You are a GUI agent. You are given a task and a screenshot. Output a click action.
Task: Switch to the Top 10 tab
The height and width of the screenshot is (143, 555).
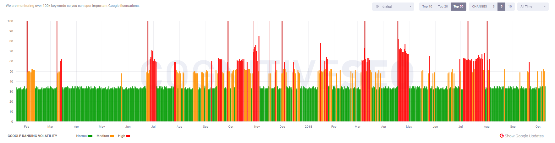point(427,7)
